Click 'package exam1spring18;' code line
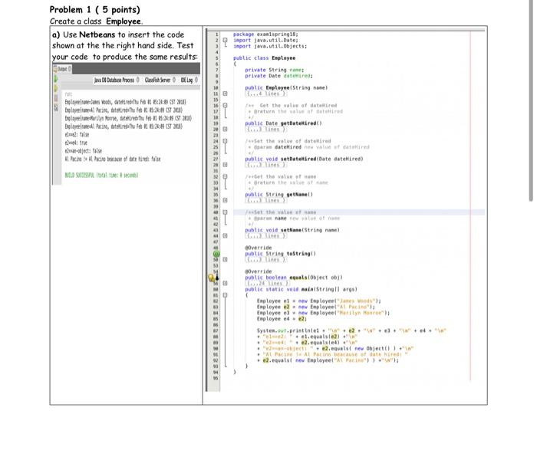 click(x=265, y=34)
